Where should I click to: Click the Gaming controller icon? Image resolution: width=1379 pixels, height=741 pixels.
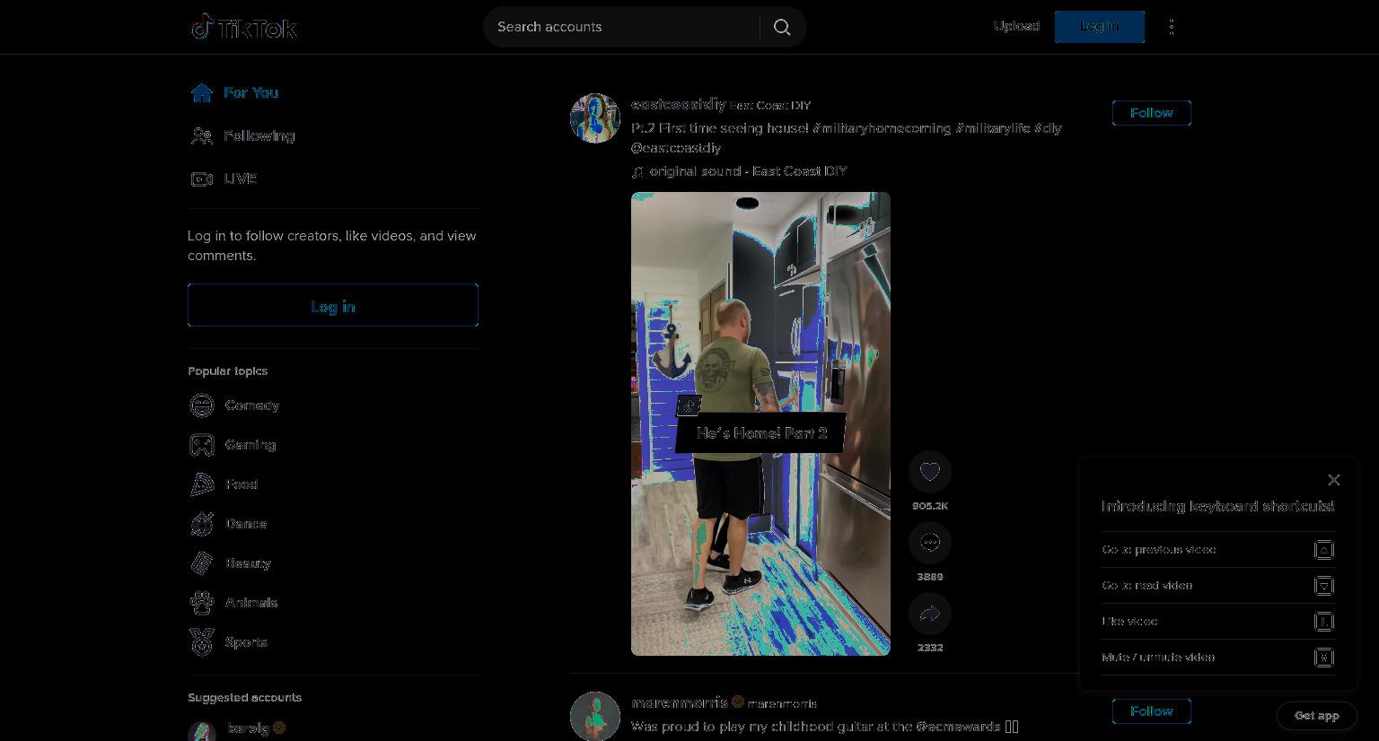202,445
